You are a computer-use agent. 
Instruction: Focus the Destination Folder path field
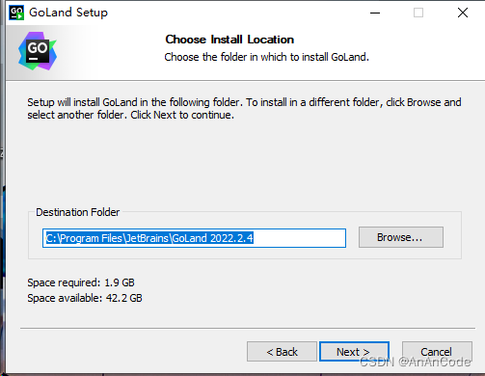click(194, 238)
